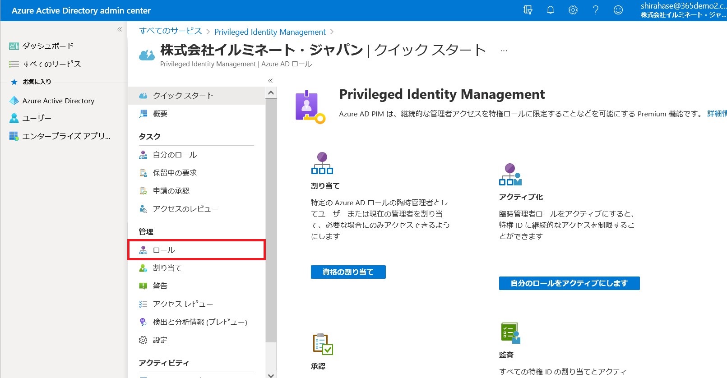
Task: Open the portal settings gear icon
Action: point(573,10)
